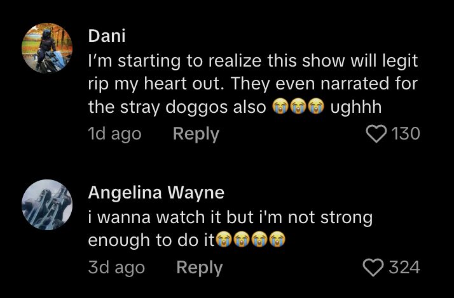The width and height of the screenshot is (454, 298).
Task: Click the first crying emoji after 'do it'
Action: (224, 240)
